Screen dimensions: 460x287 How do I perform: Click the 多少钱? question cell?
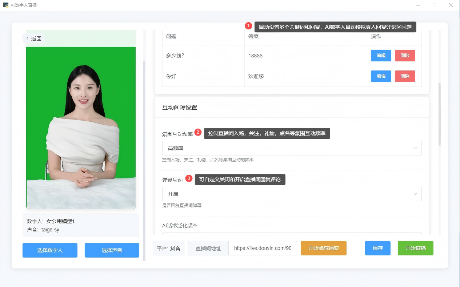tap(204, 56)
